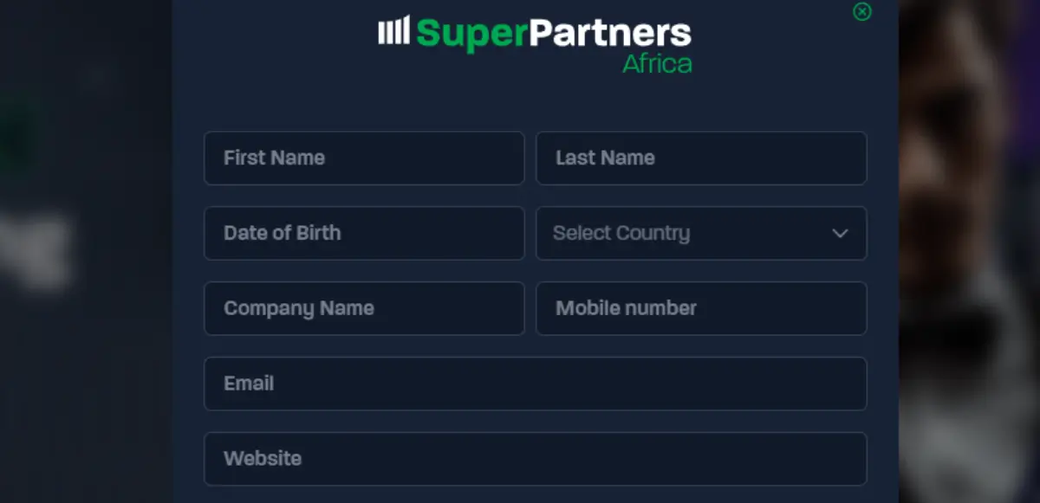The width and height of the screenshot is (1040, 503).
Task: Open the Select Country dropdown list
Action: click(x=702, y=233)
